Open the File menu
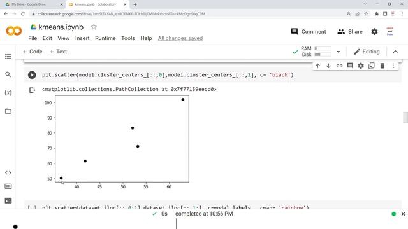 click(x=33, y=38)
